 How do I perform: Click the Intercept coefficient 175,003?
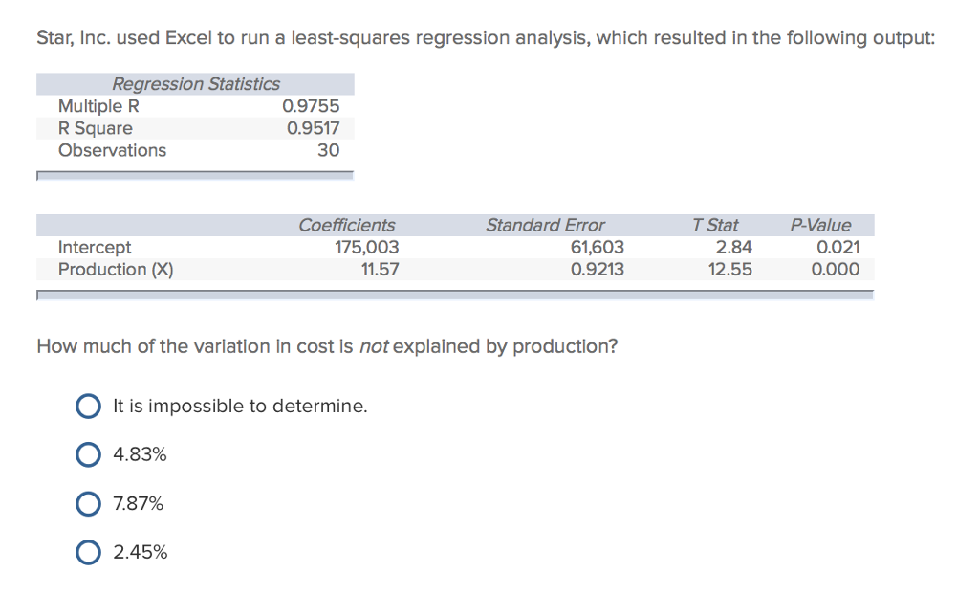coord(366,248)
